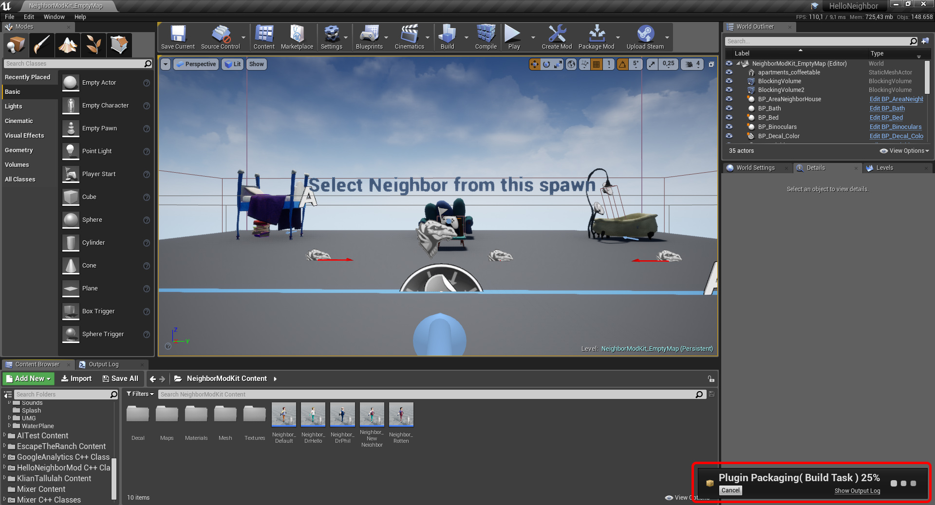
Task: Toggle BP_AreaNeighborHouse visibility eye
Action: click(x=729, y=99)
